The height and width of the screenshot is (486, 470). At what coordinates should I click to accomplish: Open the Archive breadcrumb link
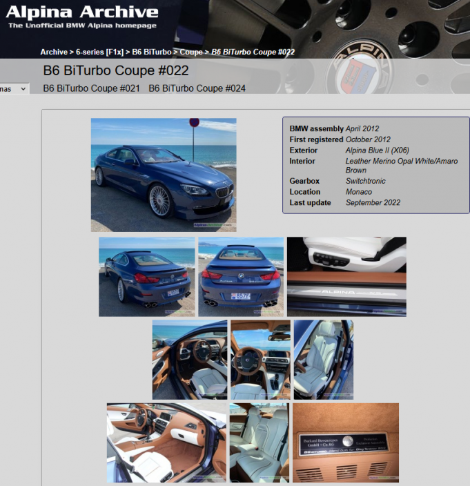(x=53, y=52)
